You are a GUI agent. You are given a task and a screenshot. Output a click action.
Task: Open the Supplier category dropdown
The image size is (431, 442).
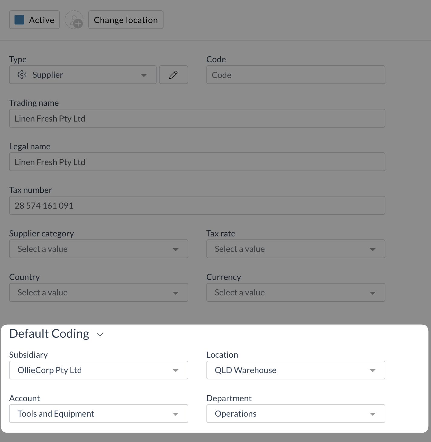tap(99, 249)
